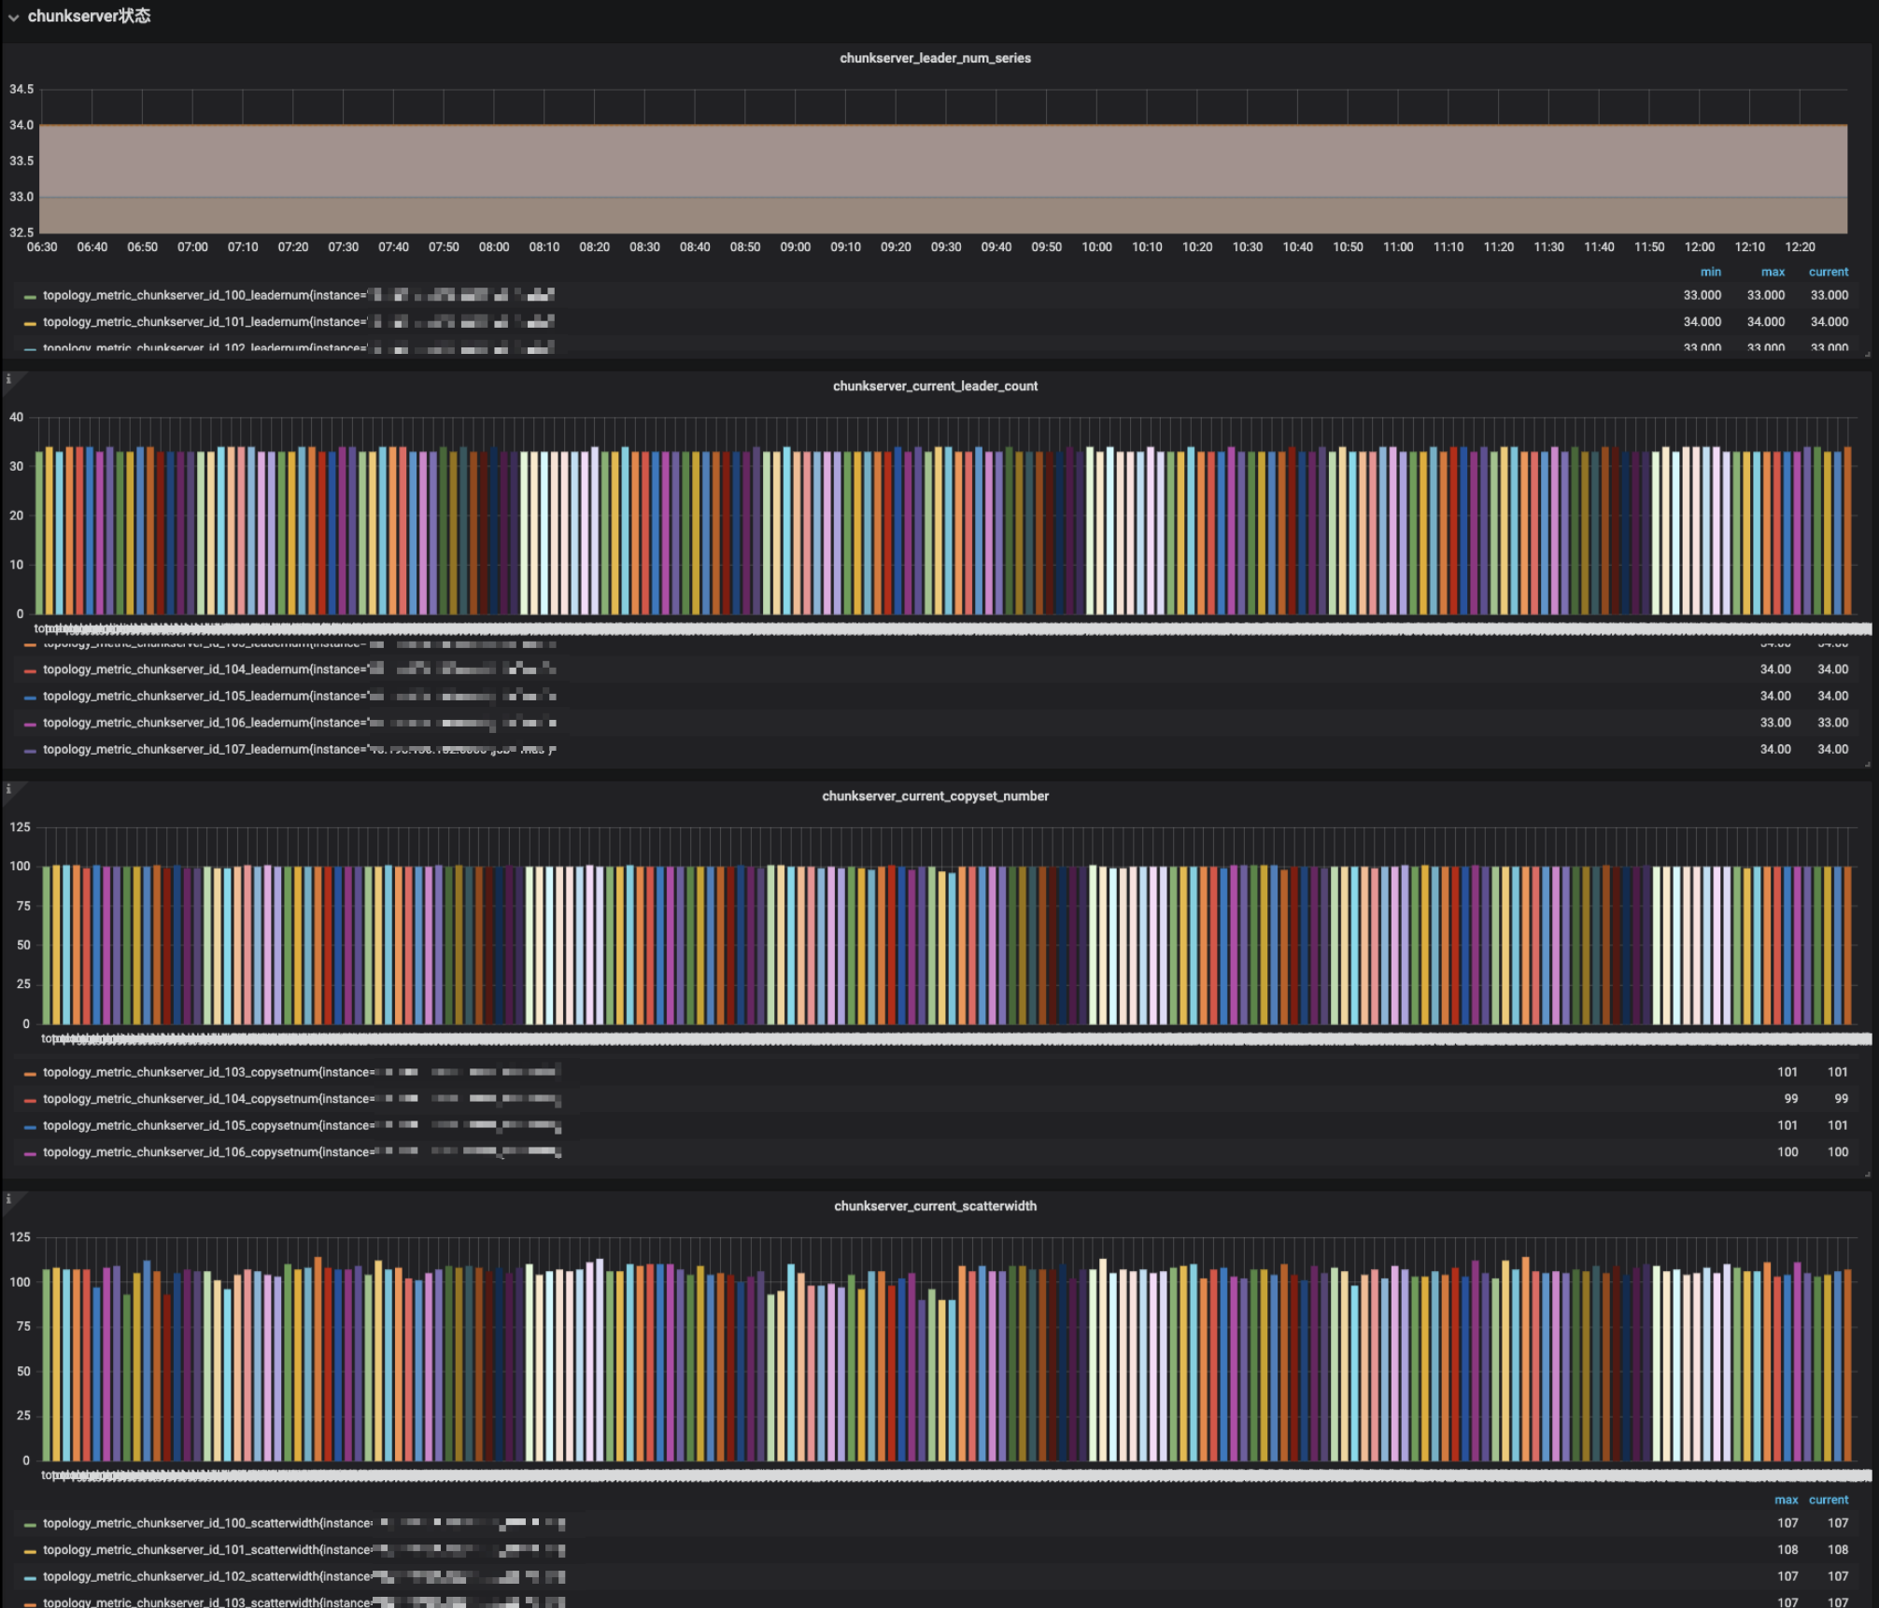
Task: Toggle series chunkserver_id_100_scatterwidth in legend
Action: pyautogui.click(x=304, y=1523)
